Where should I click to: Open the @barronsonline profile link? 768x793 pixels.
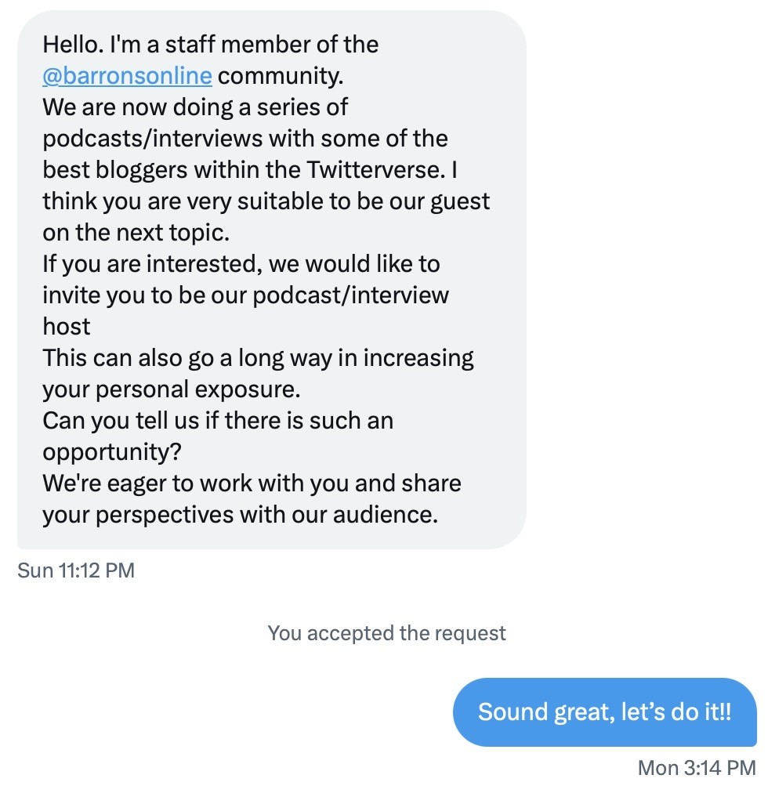click(127, 76)
